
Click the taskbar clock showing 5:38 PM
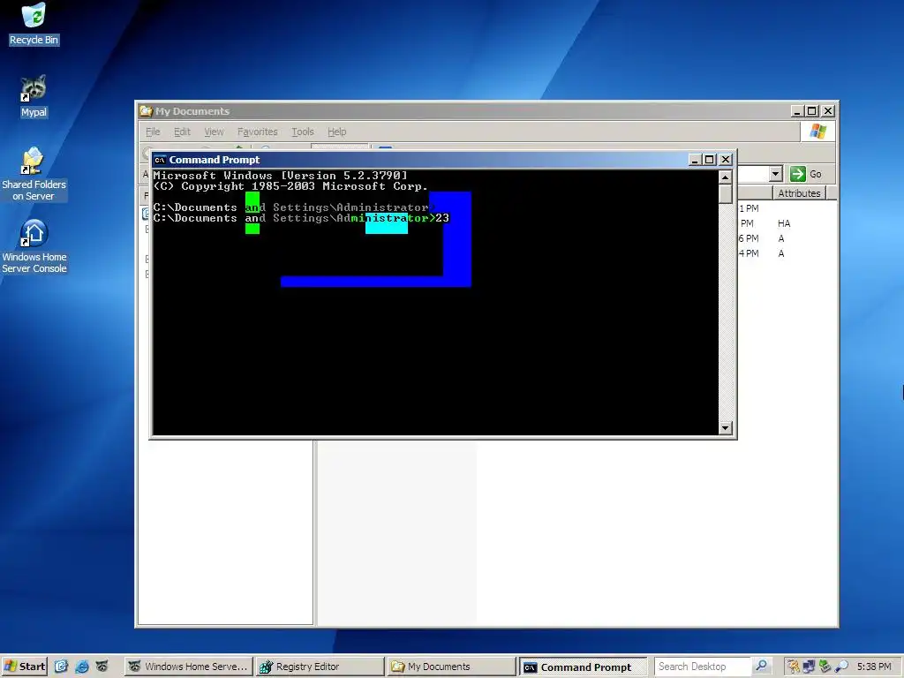point(873,667)
